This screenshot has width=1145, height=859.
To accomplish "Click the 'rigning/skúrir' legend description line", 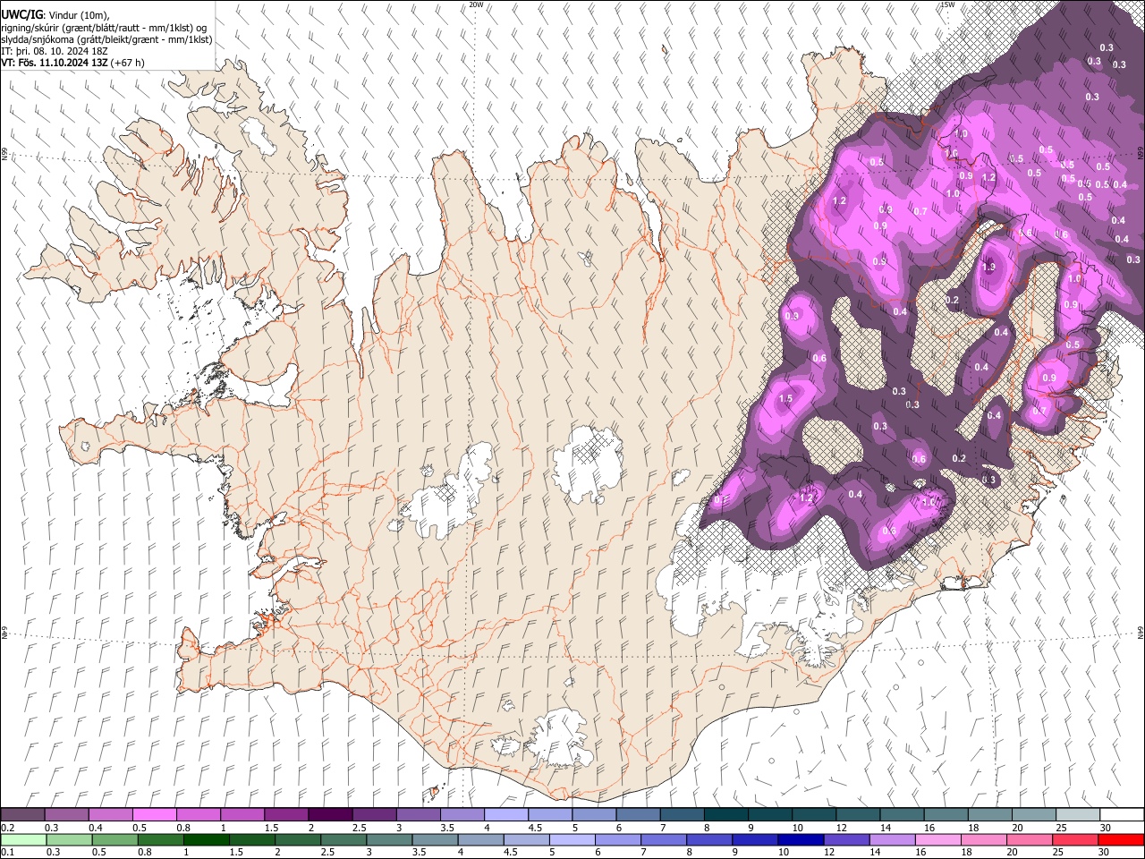I will click(104, 28).
